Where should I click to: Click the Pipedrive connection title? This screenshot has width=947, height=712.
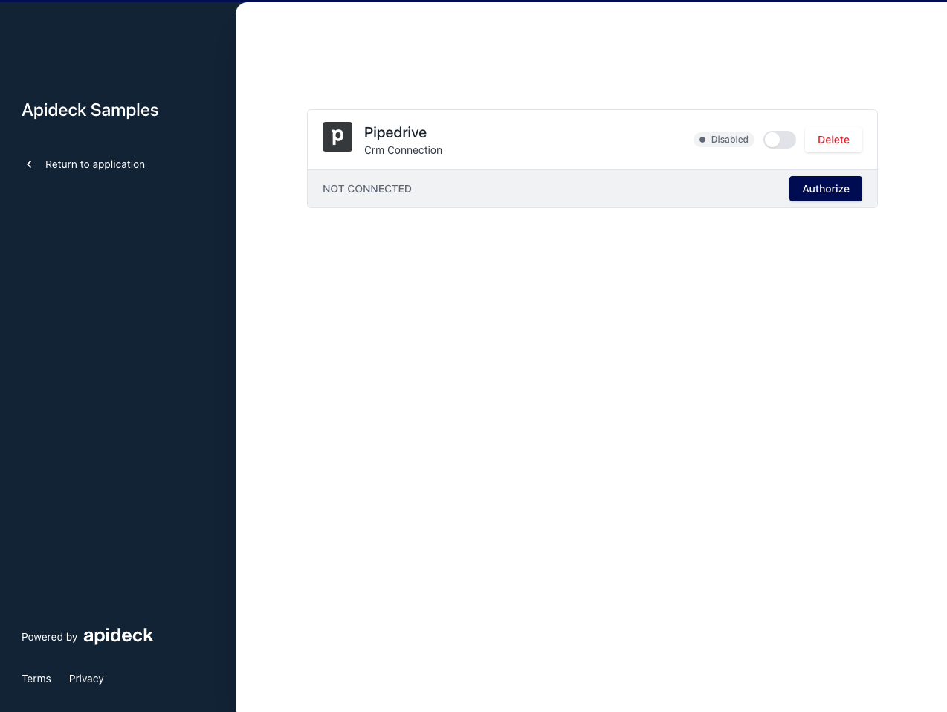(x=395, y=132)
